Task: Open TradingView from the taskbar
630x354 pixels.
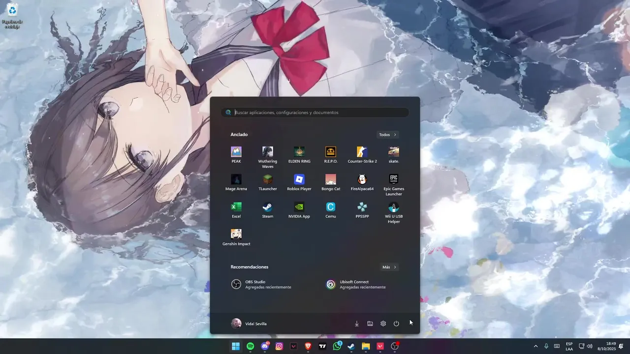Action: tap(322, 346)
